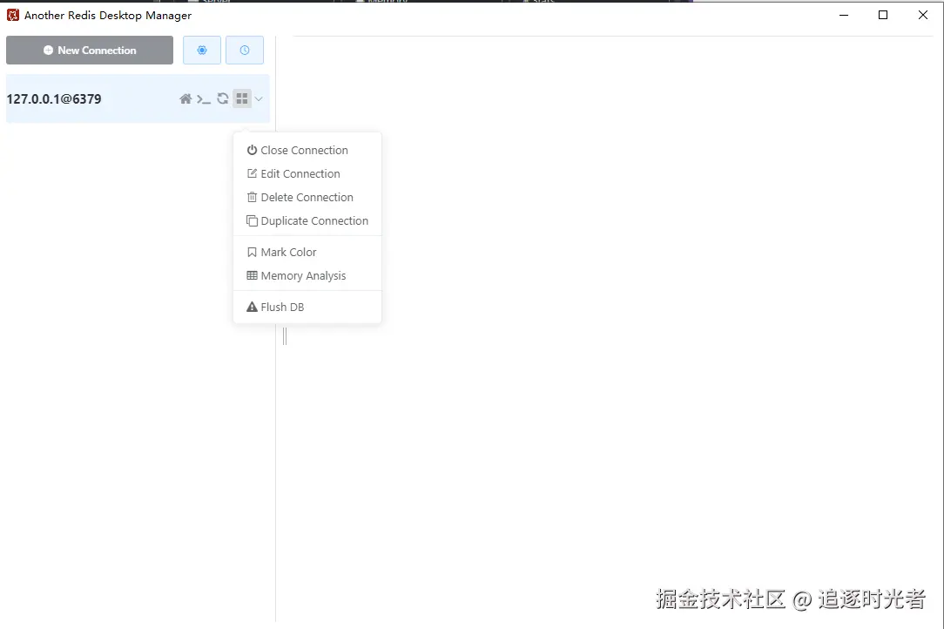Click the sidebar resize handle

pyautogui.click(x=285, y=335)
